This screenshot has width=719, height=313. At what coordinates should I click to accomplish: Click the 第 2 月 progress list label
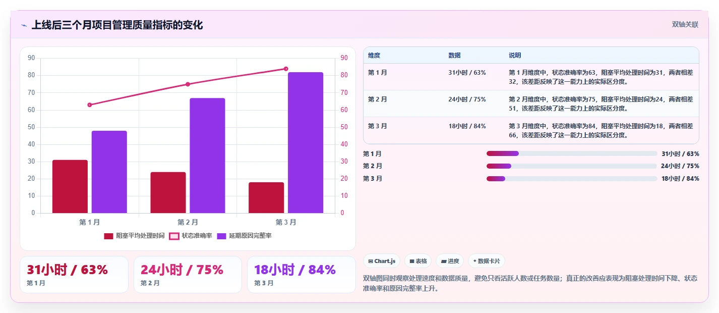[x=373, y=166]
